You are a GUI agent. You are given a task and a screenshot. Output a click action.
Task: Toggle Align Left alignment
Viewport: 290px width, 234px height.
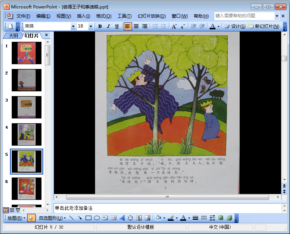(128, 26)
